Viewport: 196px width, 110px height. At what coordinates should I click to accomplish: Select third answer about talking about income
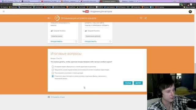coord(53,73)
